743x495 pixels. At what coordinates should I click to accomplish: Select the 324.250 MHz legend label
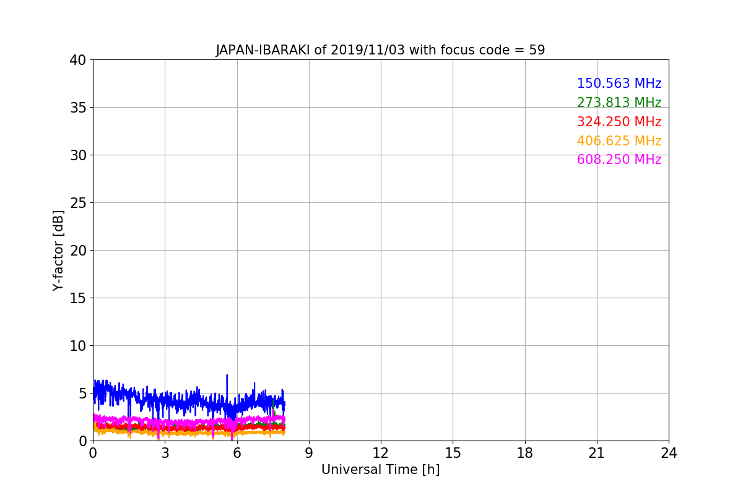pos(619,122)
